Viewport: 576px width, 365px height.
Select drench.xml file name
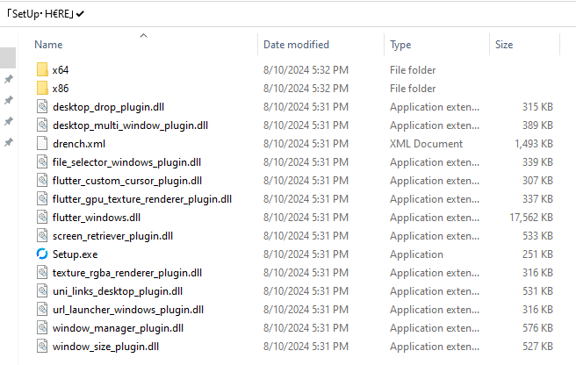79,144
